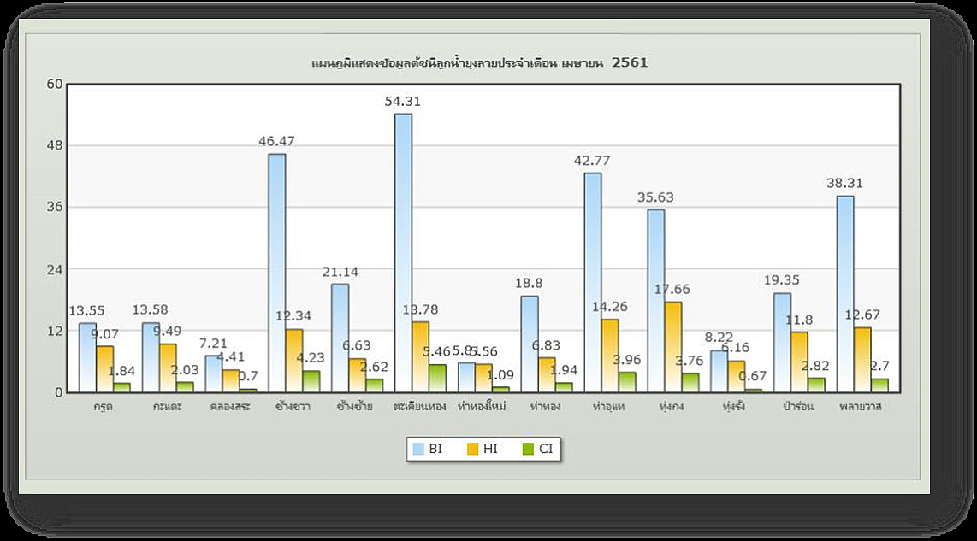Pick the blue bar valued 38.31
The width and height of the screenshot is (977, 541).
(845, 293)
